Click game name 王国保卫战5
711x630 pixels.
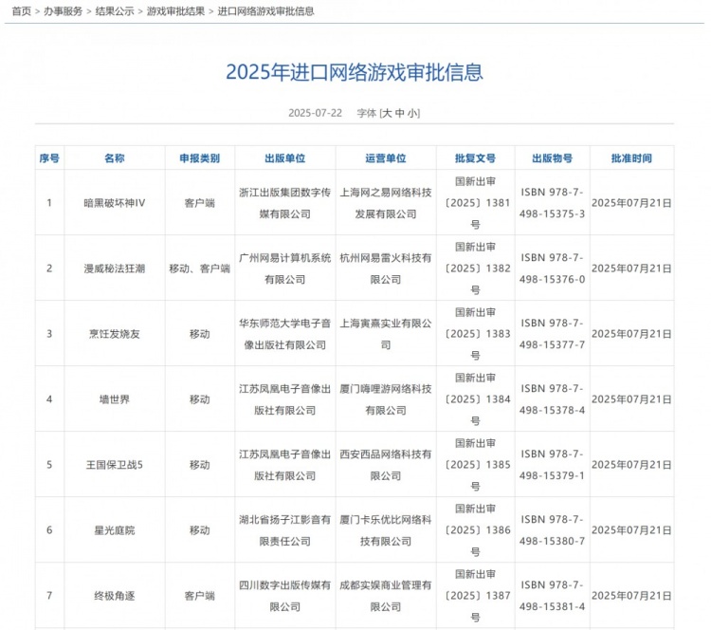[x=115, y=465]
